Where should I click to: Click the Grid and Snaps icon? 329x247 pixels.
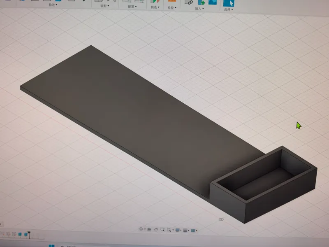click(193, 231)
